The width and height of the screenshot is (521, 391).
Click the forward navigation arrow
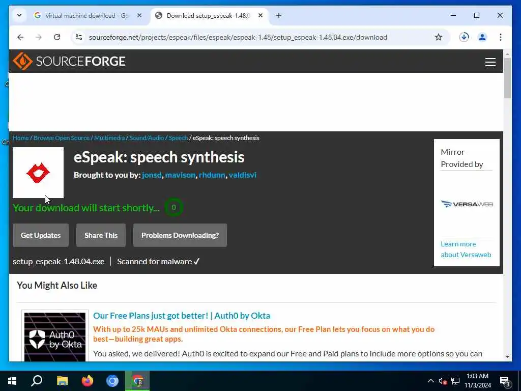point(39,37)
